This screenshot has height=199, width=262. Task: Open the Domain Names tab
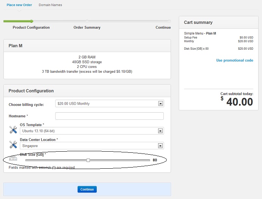point(50,5)
